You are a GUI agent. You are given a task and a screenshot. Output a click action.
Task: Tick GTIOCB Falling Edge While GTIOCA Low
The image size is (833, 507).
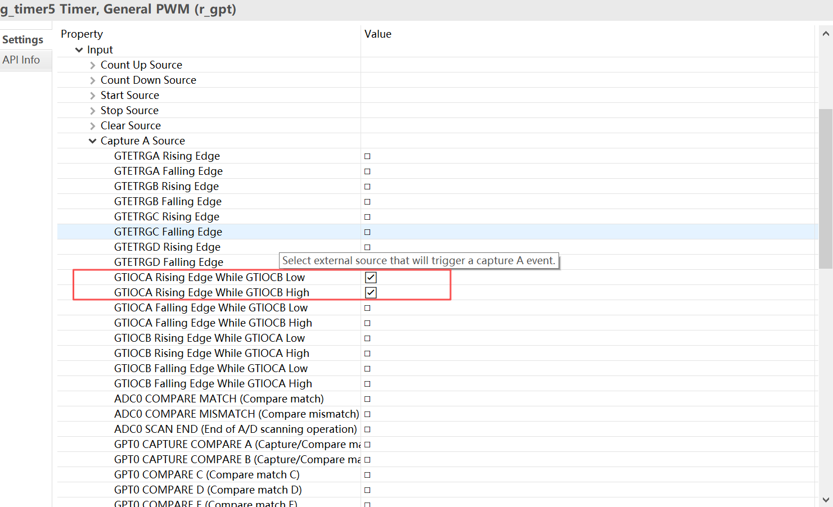[367, 369]
